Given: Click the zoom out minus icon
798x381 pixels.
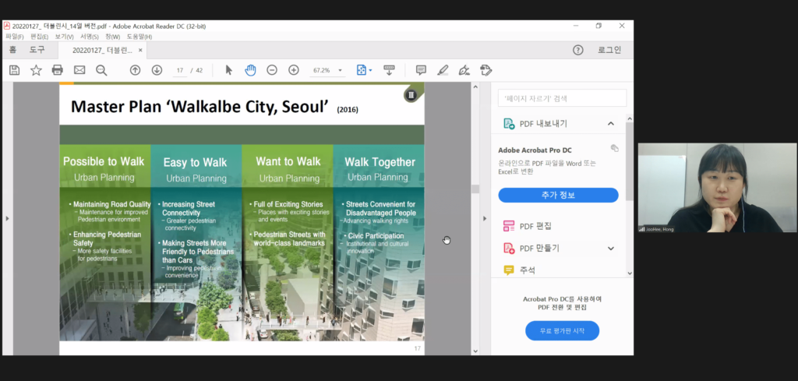Looking at the screenshot, I should 272,70.
